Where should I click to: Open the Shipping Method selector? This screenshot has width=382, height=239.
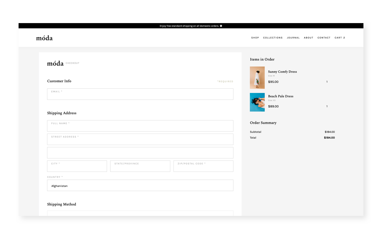coord(140,214)
